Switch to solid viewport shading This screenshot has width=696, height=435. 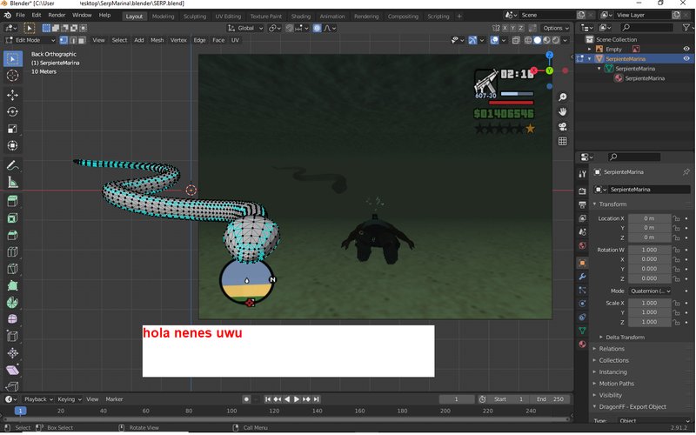(538, 40)
